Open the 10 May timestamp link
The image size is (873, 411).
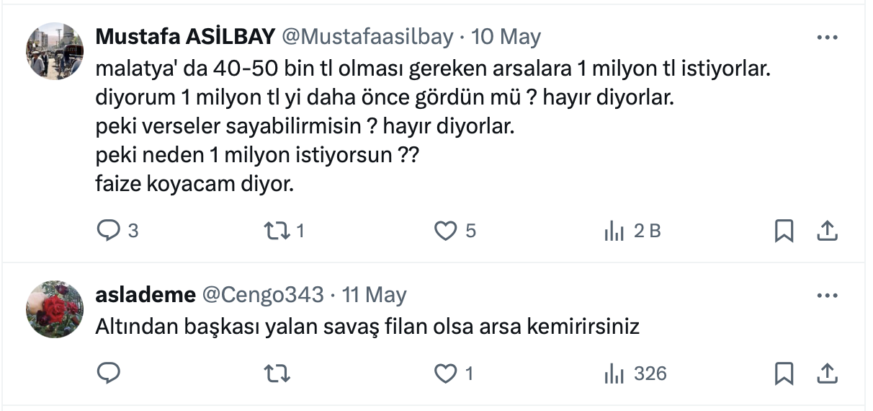coord(506,37)
